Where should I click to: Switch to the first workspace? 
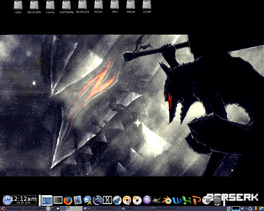click(x=63, y=209)
